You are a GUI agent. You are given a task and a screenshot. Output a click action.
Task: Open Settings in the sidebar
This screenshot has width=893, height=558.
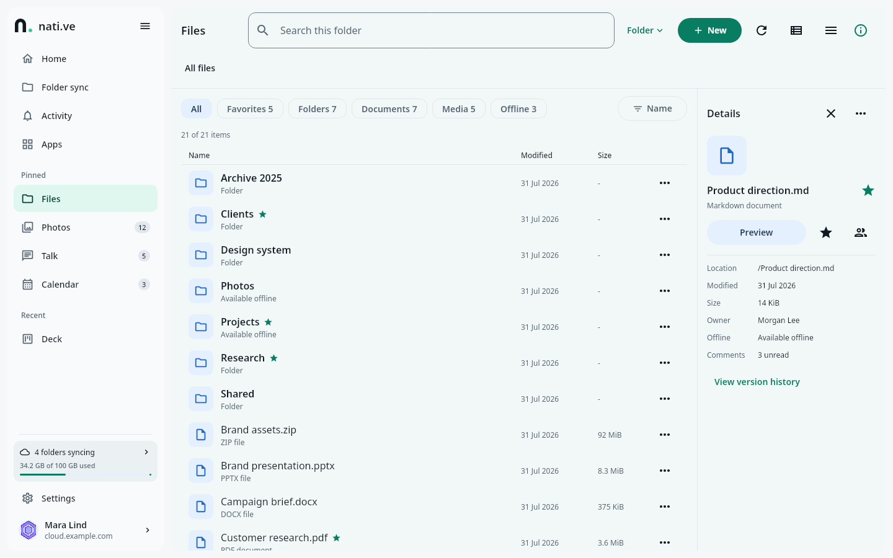[x=86, y=498]
